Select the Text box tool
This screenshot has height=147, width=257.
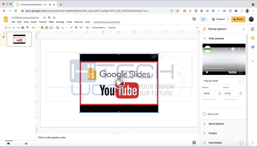click(x=47, y=27)
